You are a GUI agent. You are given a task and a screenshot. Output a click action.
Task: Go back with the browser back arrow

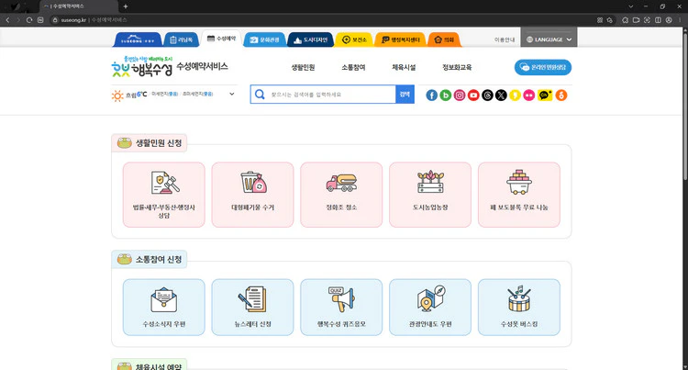coord(7,20)
